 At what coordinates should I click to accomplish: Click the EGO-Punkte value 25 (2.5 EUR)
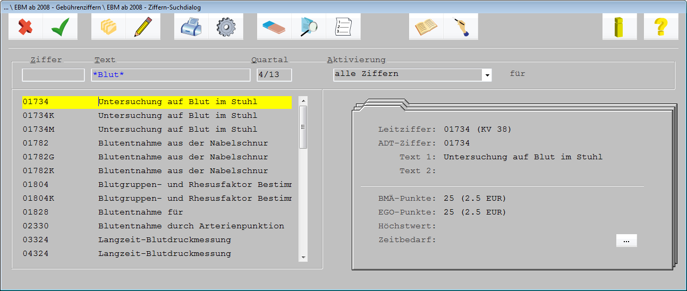(475, 212)
